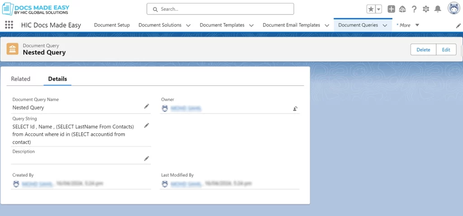Click the Edit button
Viewport: 463px width, 216px height.
pos(446,50)
